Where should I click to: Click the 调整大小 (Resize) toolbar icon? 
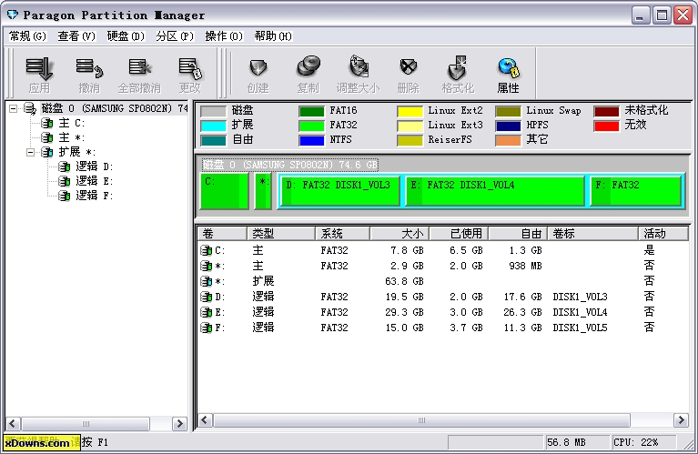pyautogui.click(x=359, y=75)
